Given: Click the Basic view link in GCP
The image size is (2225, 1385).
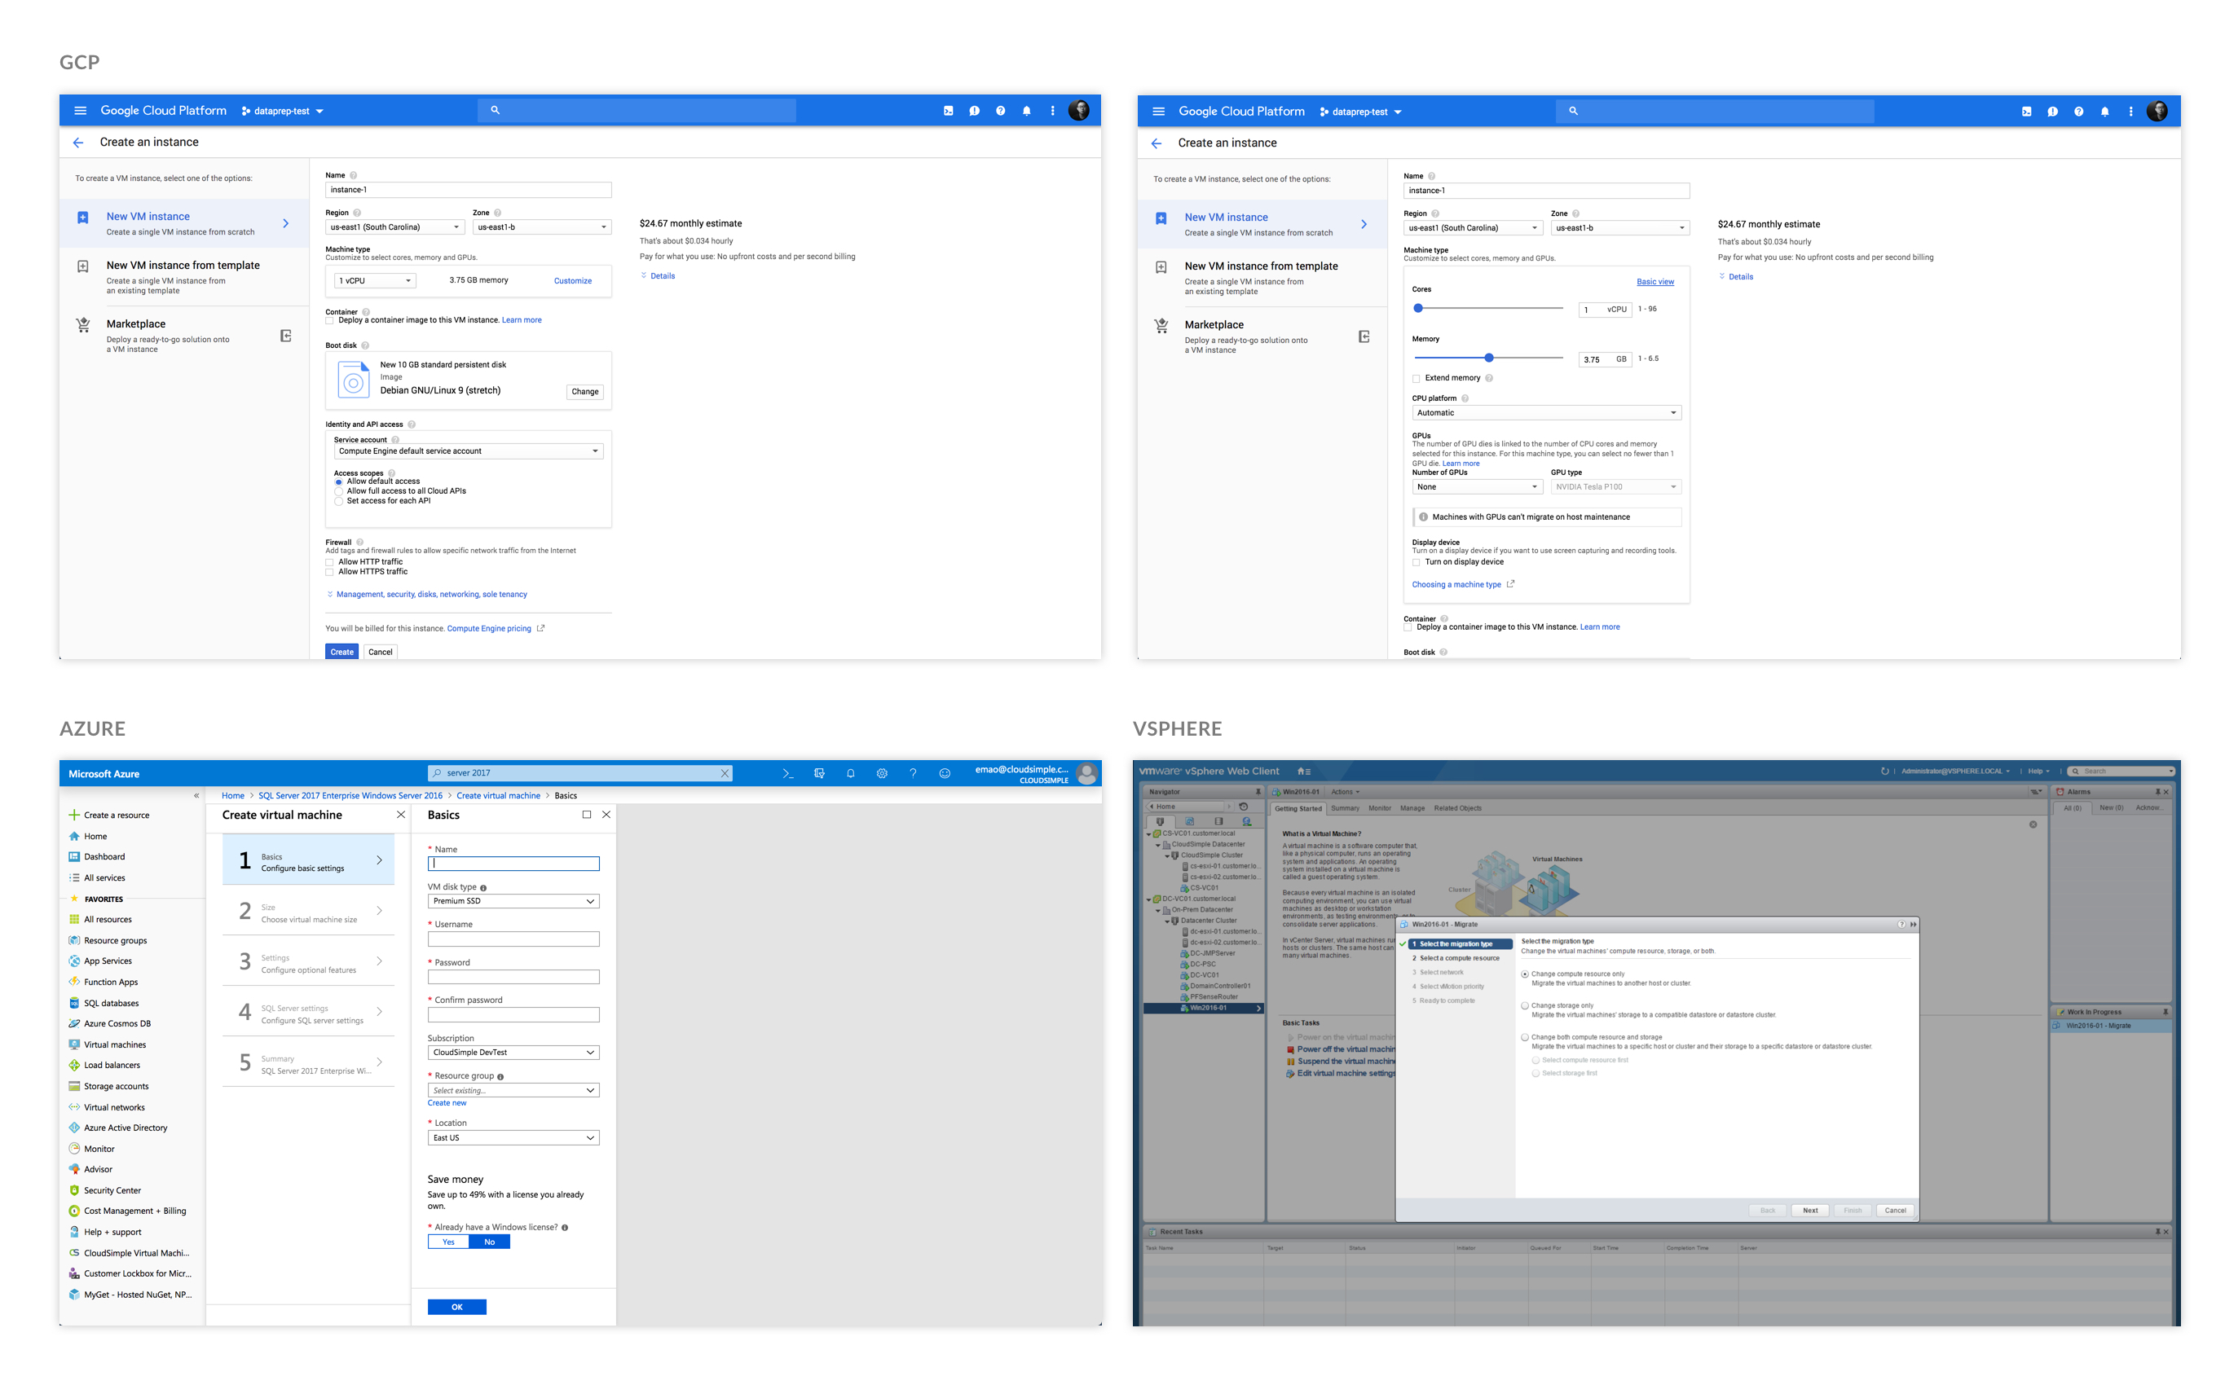Looking at the screenshot, I should point(1655,282).
